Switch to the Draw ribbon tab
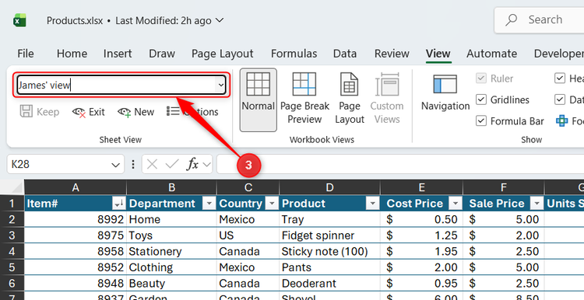 162,54
